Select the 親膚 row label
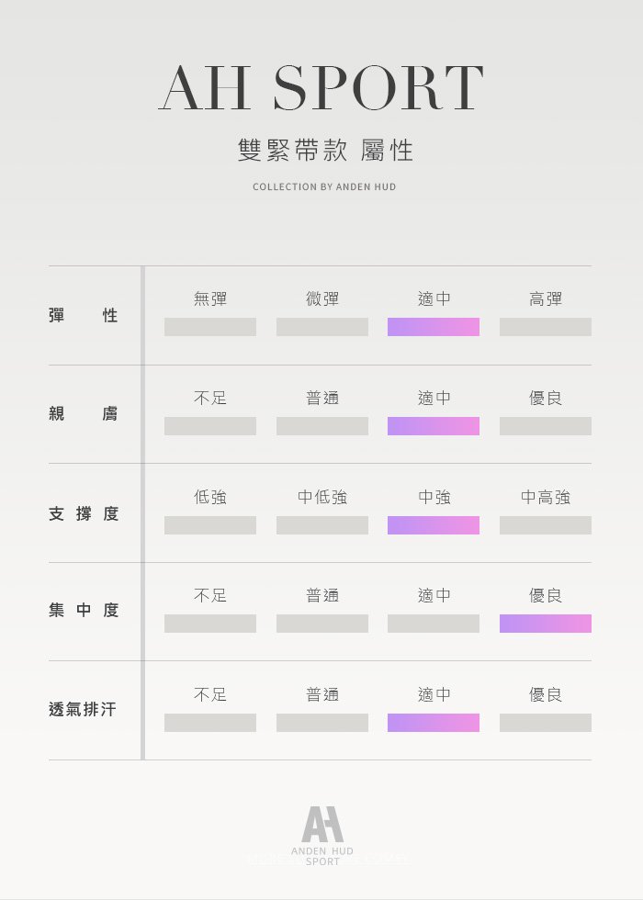The height and width of the screenshot is (900, 643). coord(84,414)
